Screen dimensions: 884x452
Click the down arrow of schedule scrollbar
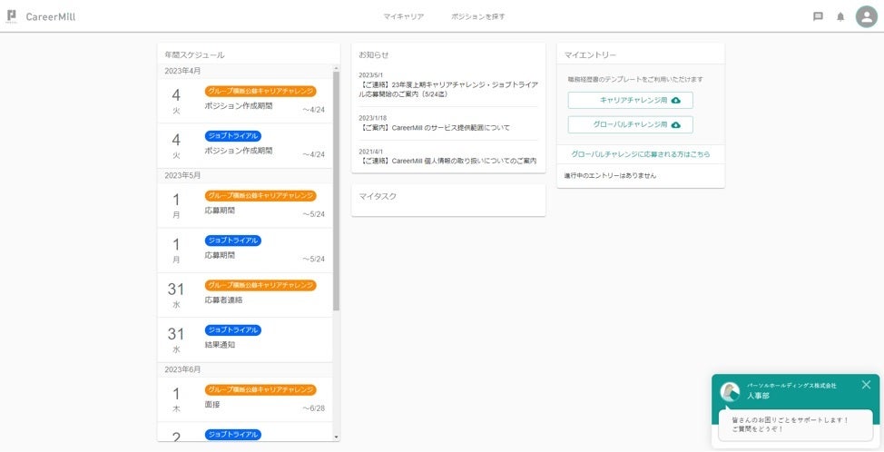336,437
